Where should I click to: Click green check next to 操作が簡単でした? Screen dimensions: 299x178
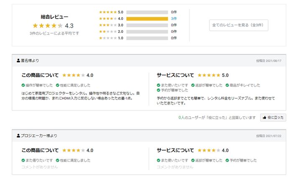(x=23, y=85)
